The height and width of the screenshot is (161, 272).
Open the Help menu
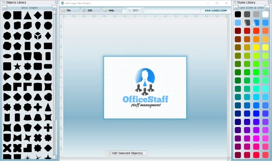coord(112,11)
